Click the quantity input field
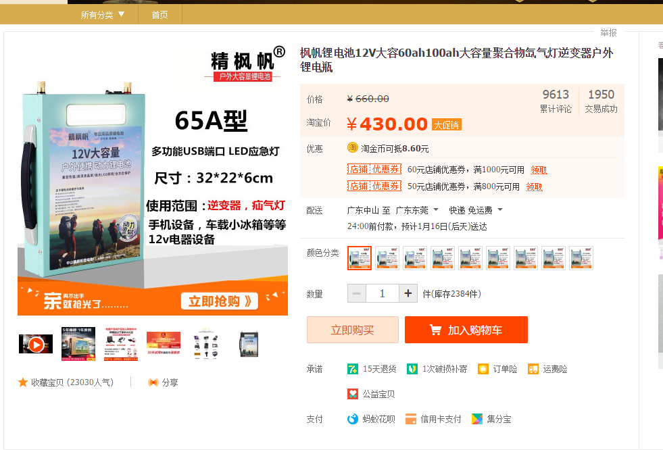Image resolution: width=663 pixels, height=450 pixels. 383,293
